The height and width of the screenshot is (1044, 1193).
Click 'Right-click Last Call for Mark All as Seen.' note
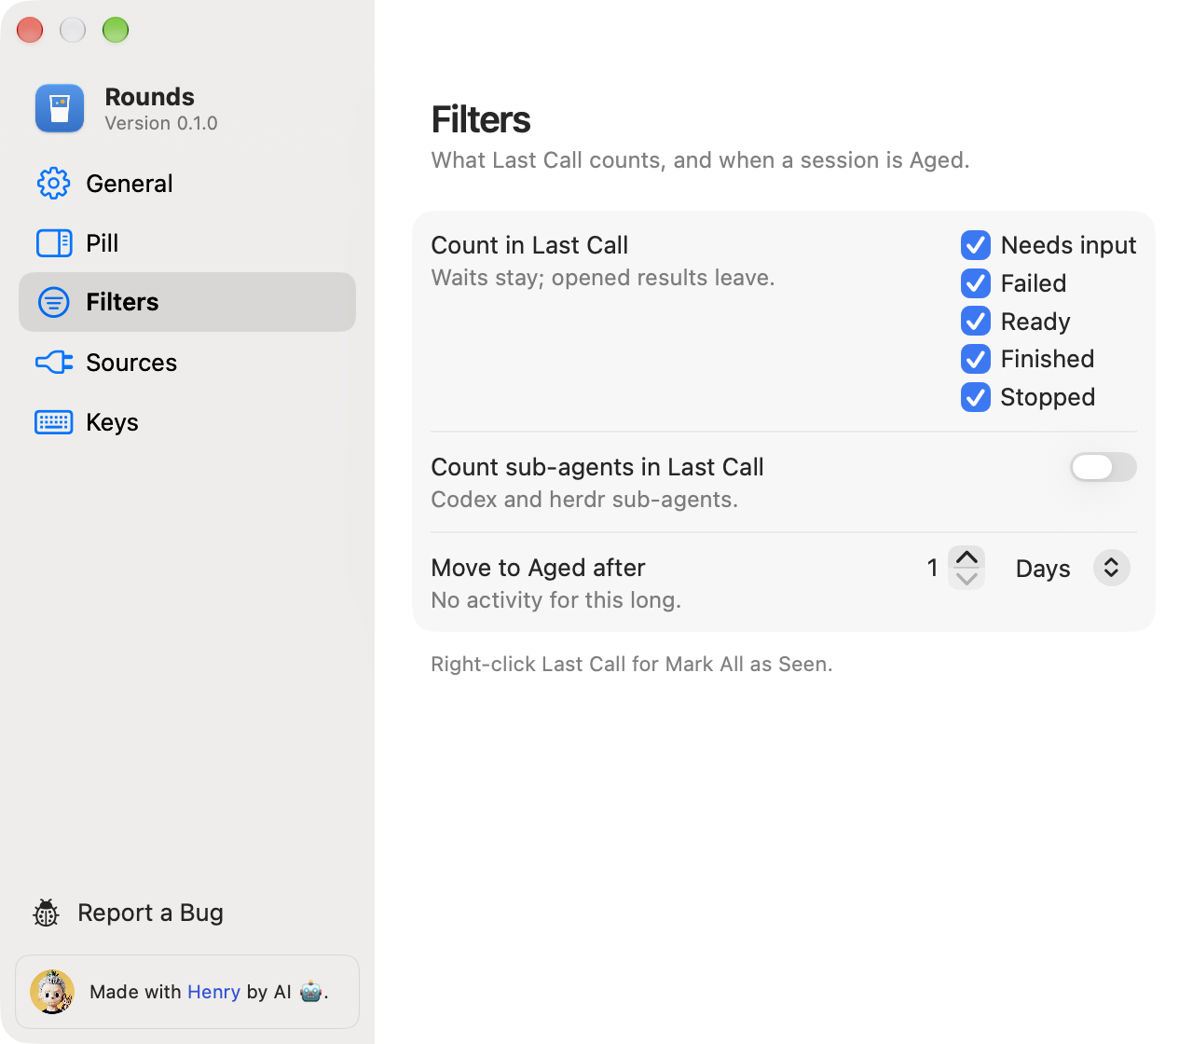[x=631, y=664]
